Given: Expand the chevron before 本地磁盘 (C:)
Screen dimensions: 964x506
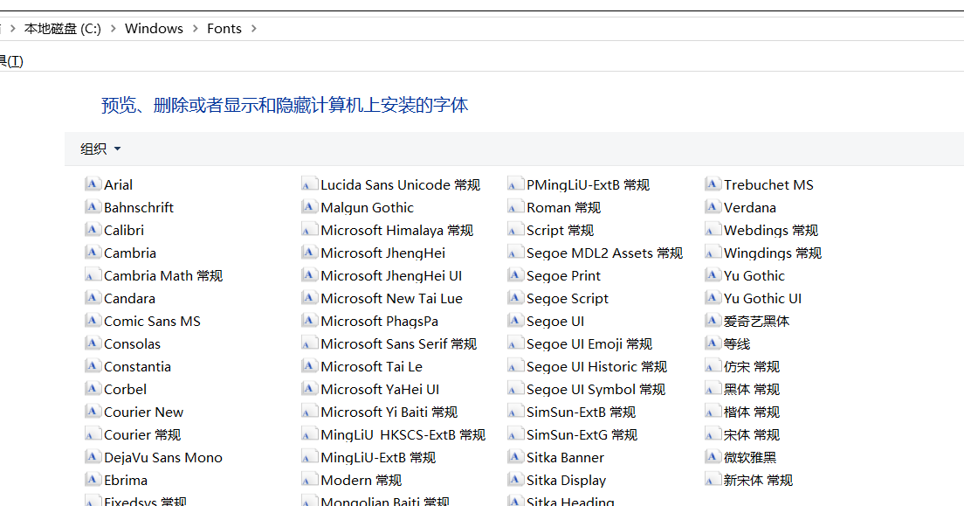Looking at the screenshot, I should point(12,28).
